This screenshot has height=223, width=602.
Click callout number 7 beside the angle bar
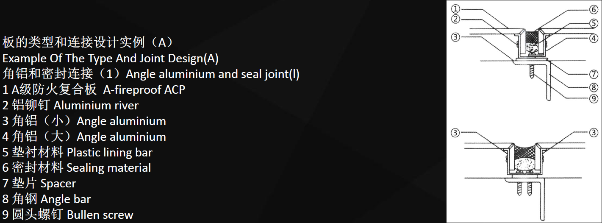coord(594,75)
